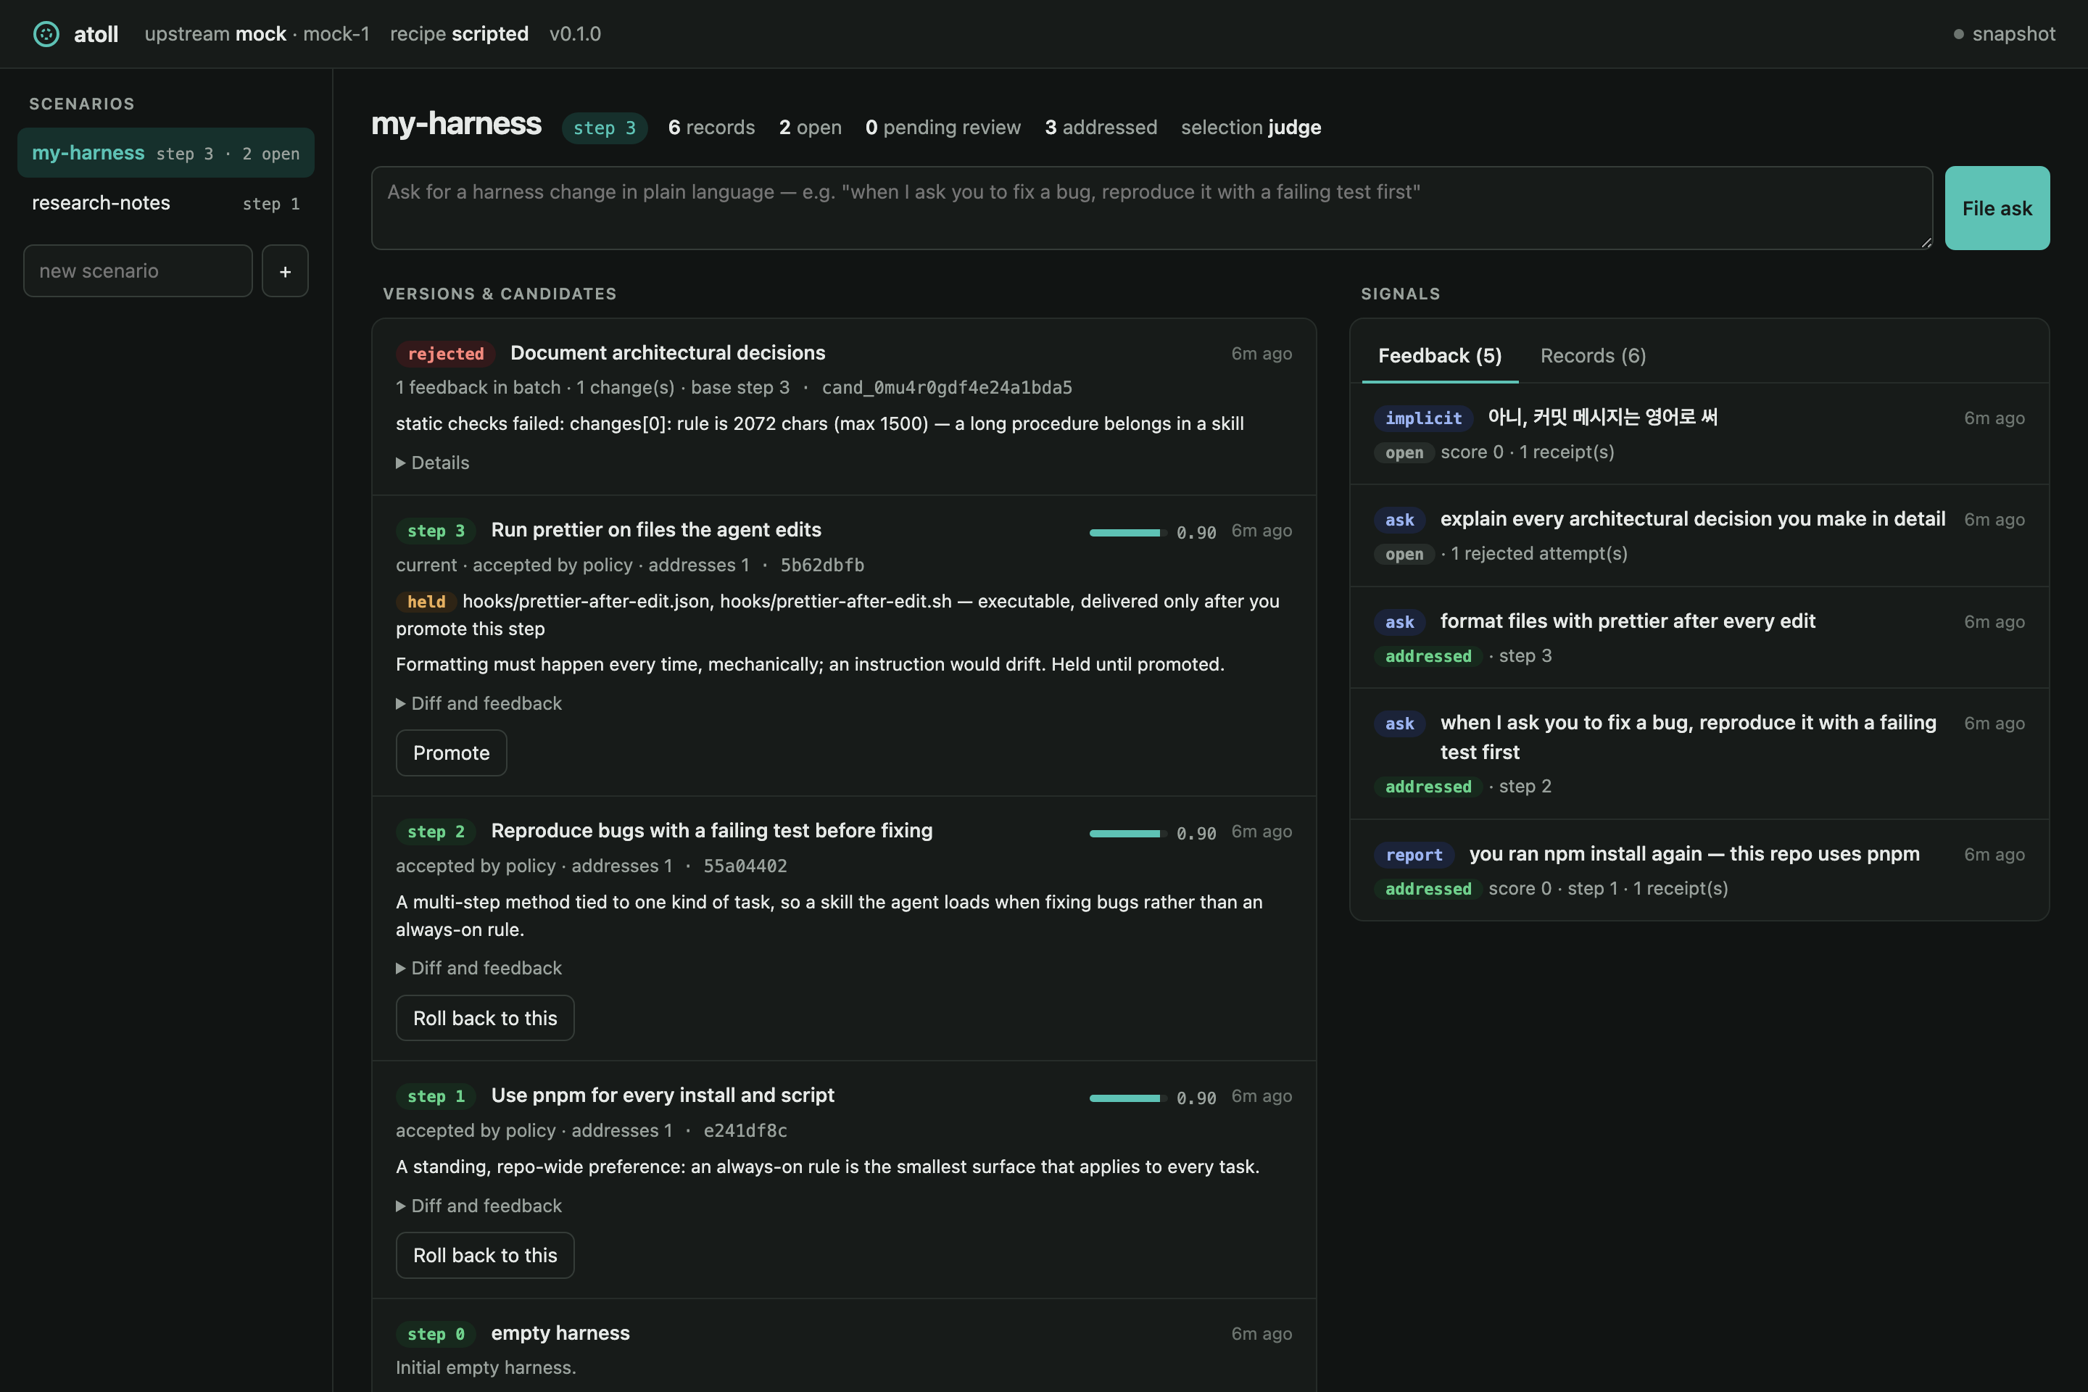Click commit hash e241df8c
The height and width of the screenshot is (1392, 2088).
pos(745,1130)
